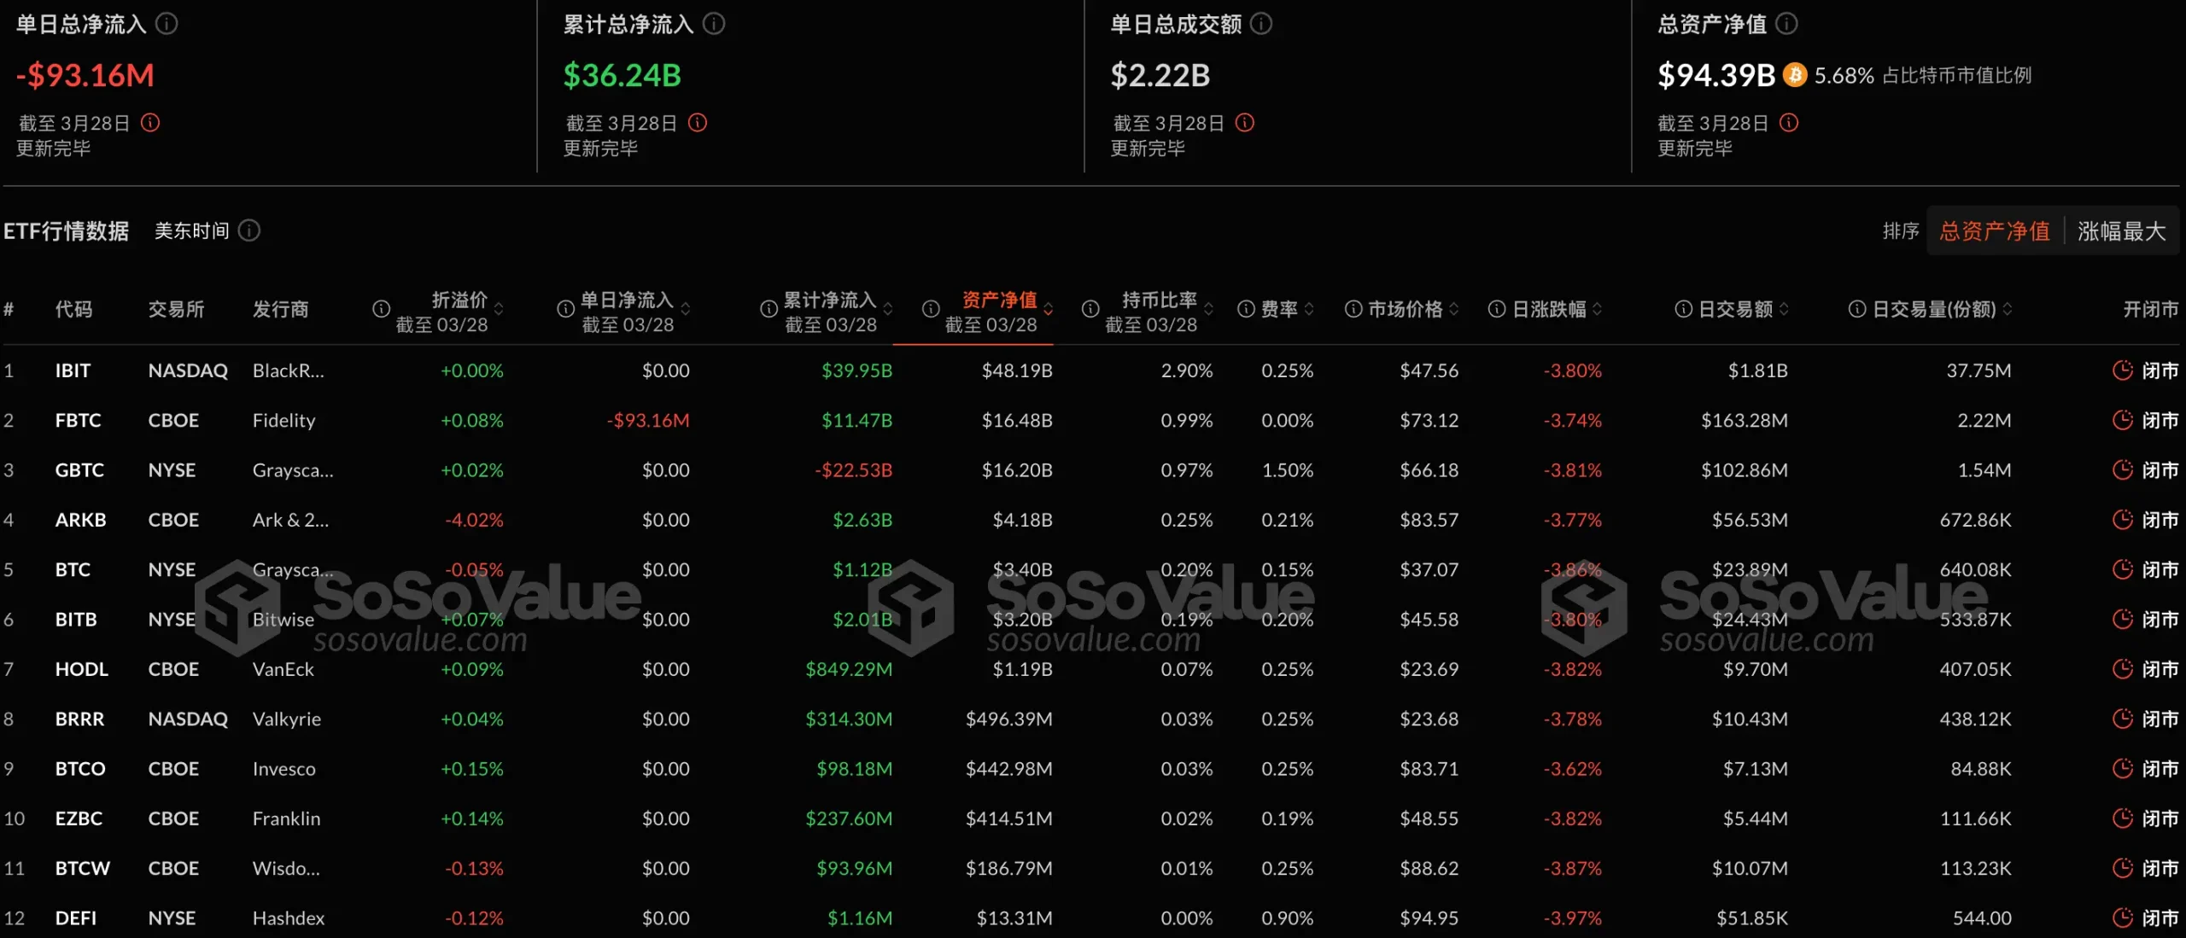Select the 总资产净值 sort tab
The width and height of the screenshot is (2186, 938).
point(1993,230)
